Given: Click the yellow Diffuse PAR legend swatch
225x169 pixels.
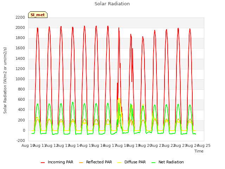Looking at the screenshot, I should click(120, 163).
